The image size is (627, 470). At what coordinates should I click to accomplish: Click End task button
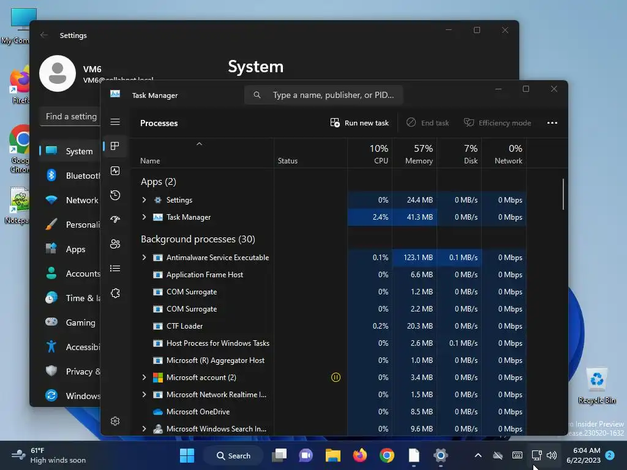pyautogui.click(x=427, y=122)
